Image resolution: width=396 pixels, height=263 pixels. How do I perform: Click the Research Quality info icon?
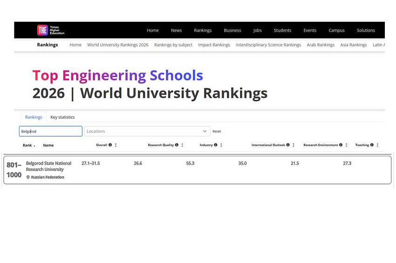(x=177, y=145)
